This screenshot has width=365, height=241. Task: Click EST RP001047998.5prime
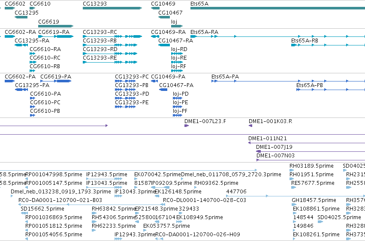pos(27,179)
